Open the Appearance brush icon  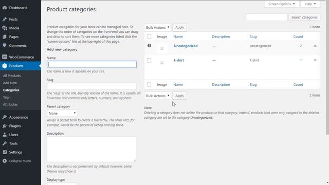tap(5, 117)
